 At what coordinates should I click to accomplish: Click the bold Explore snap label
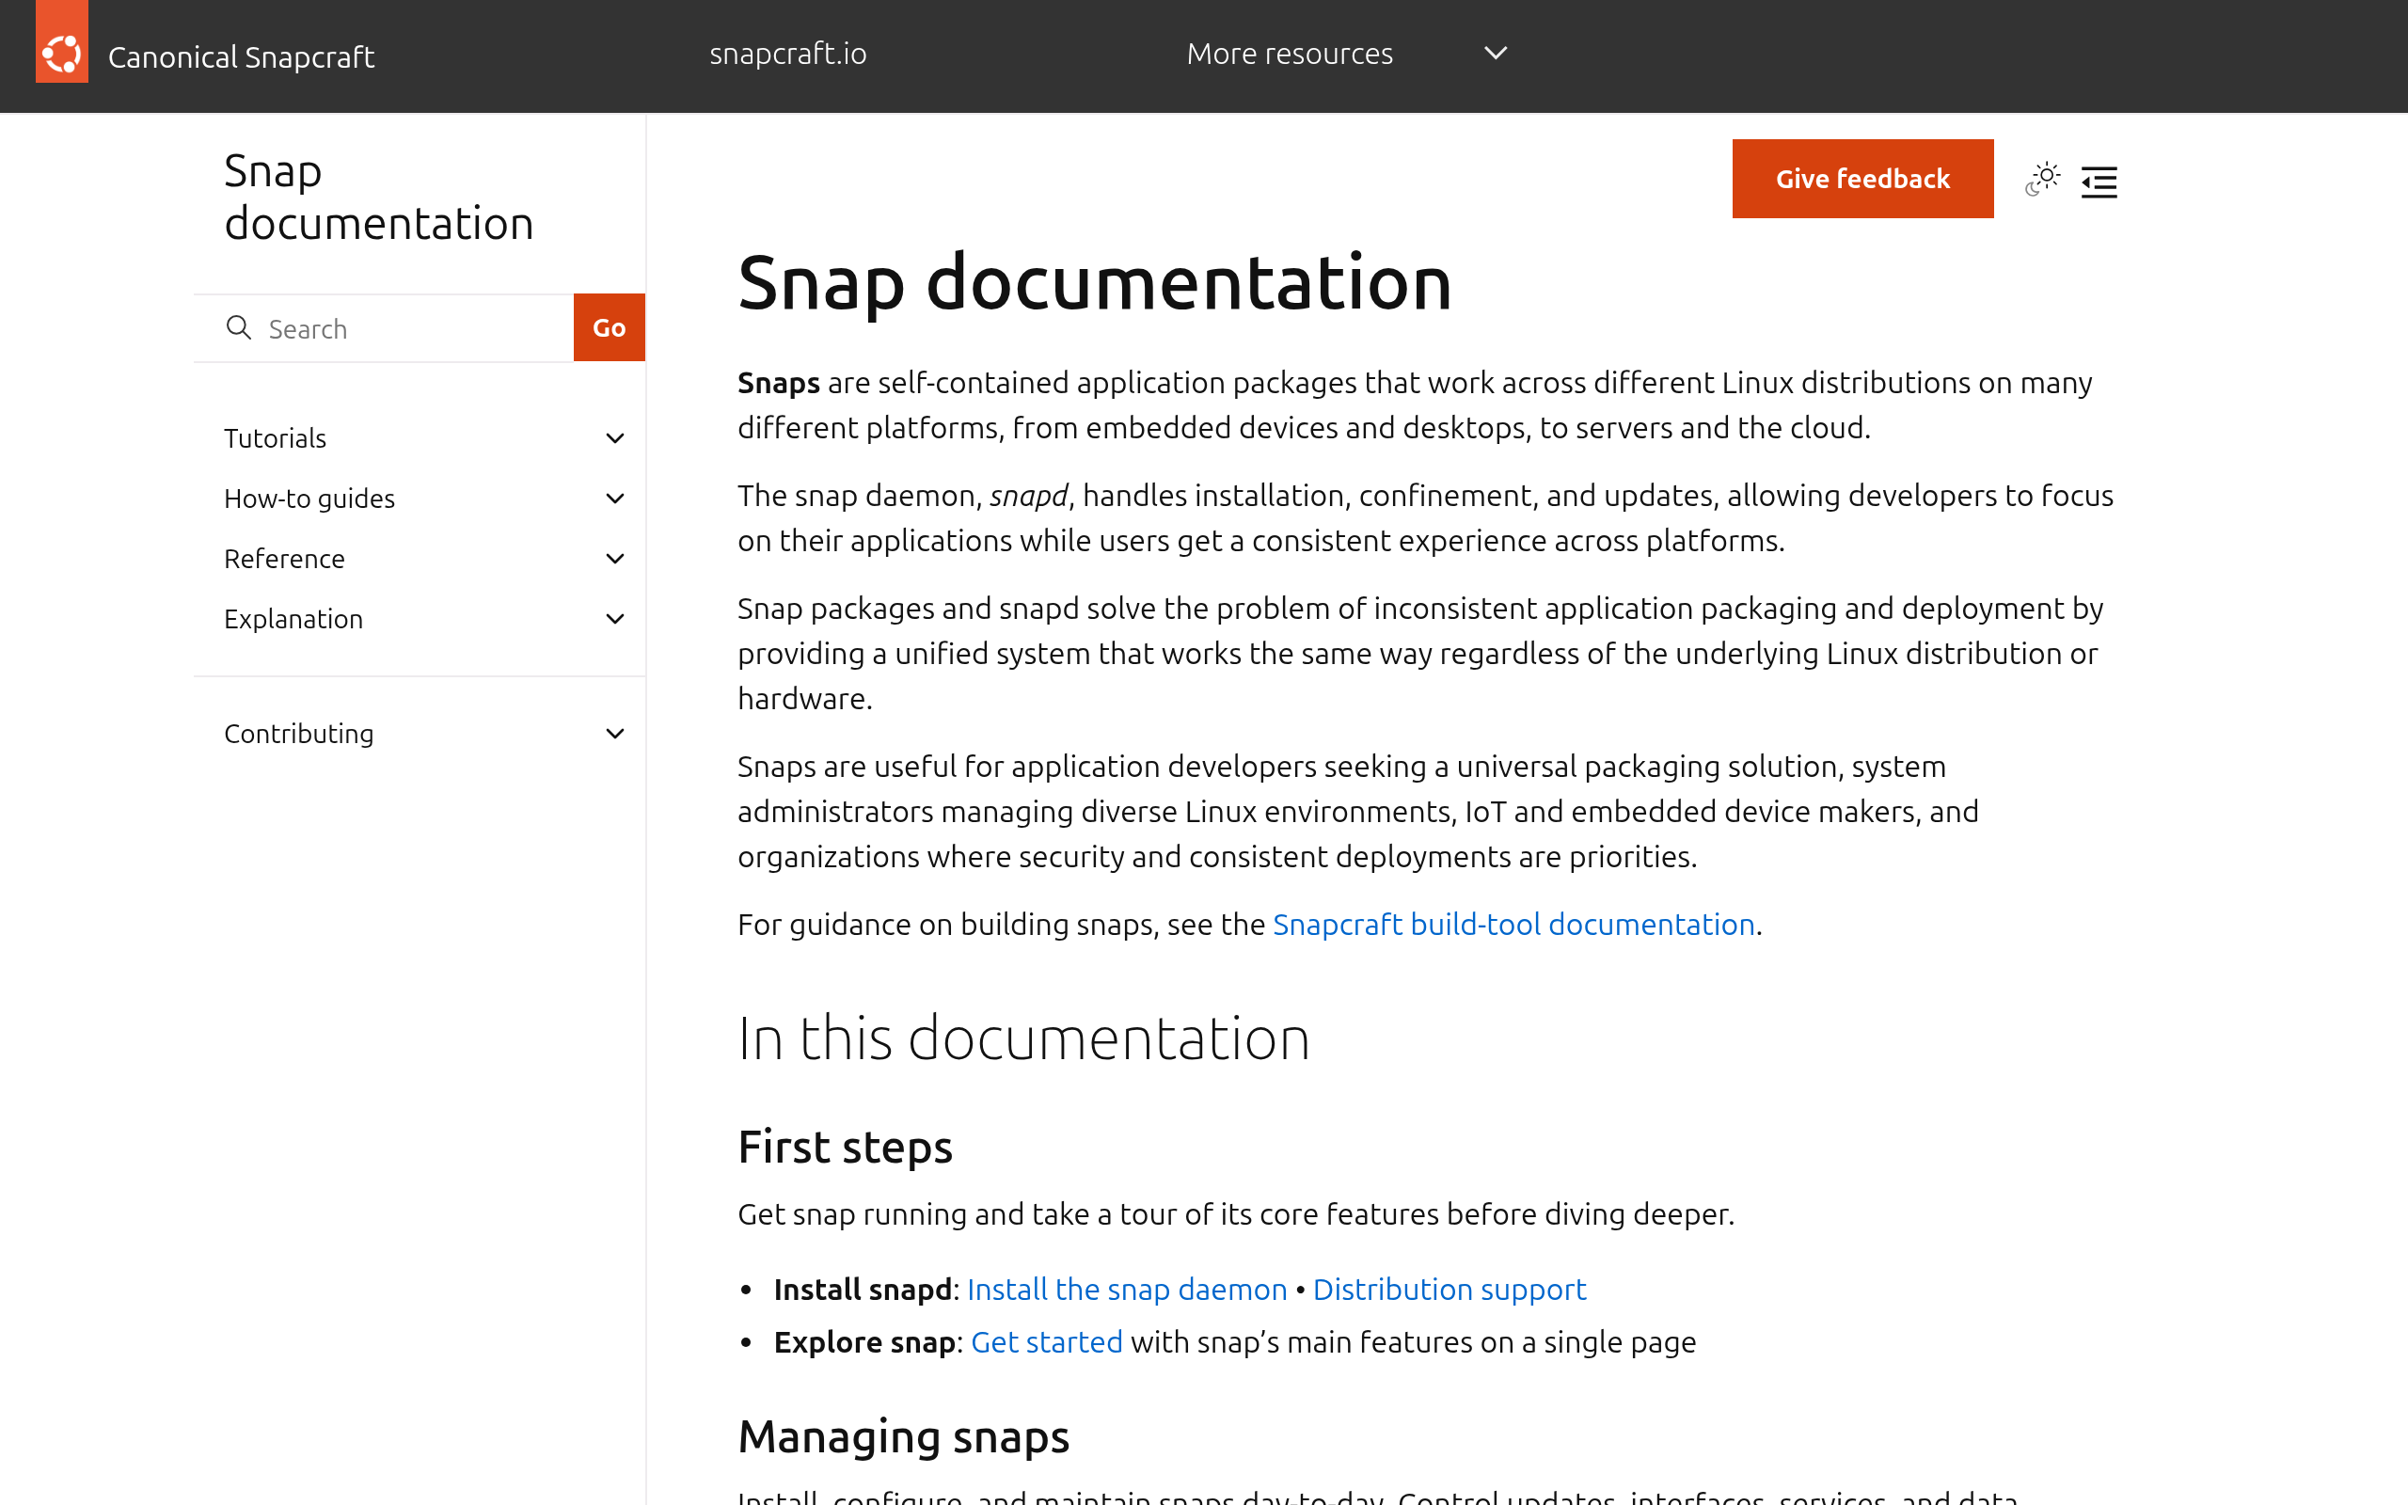pyautogui.click(x=864, y=1343)
